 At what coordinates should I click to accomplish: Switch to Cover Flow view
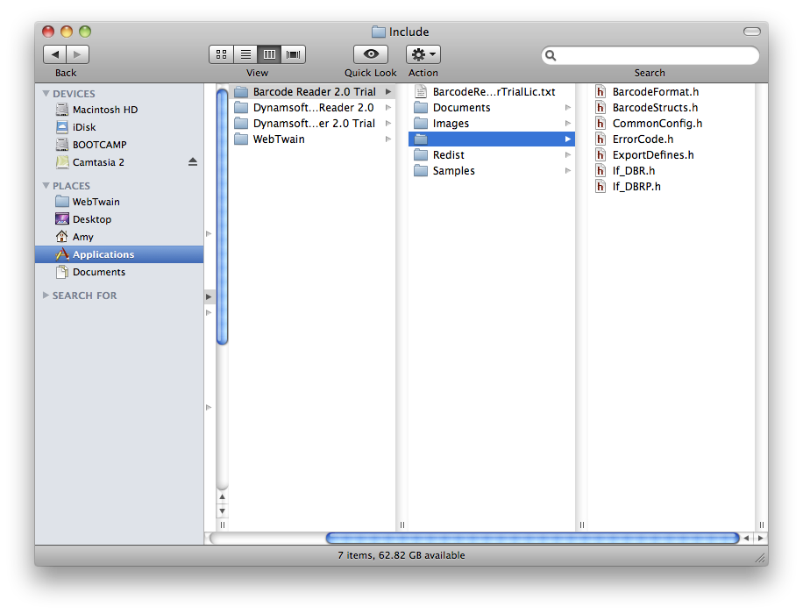click(x=294, y=54)
